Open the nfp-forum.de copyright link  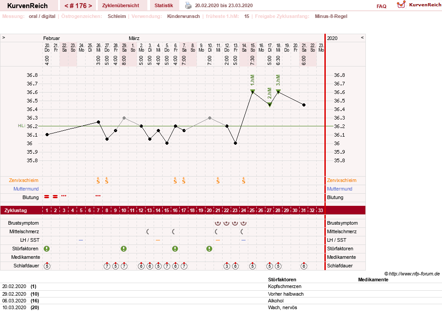412,274
